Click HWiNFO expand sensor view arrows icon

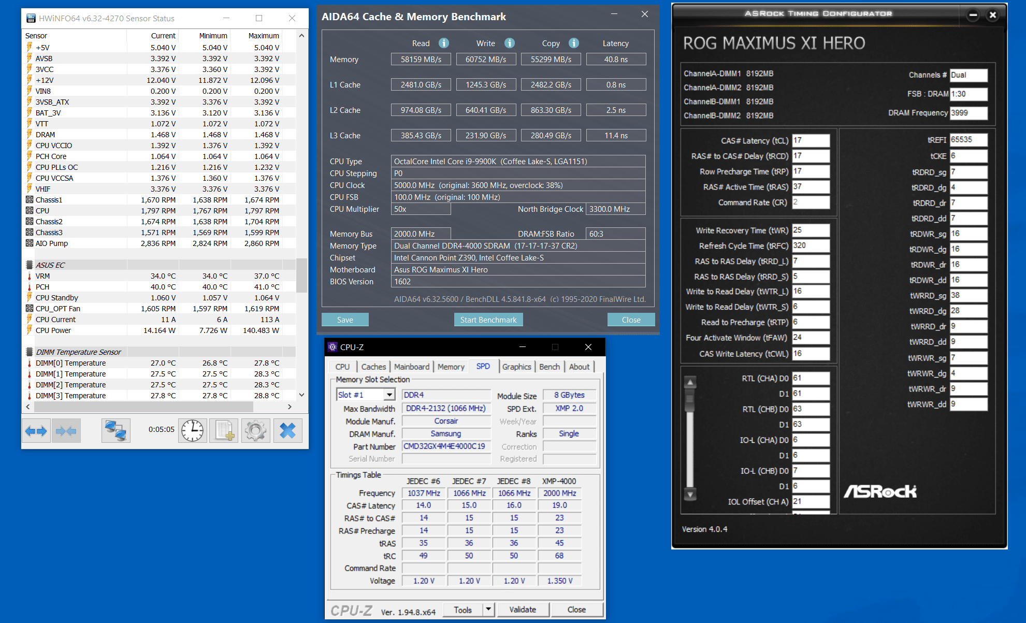coord(36,430)
